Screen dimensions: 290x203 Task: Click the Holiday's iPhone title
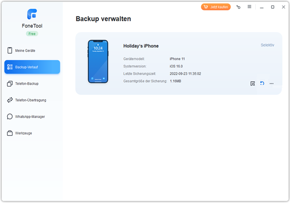141,46
